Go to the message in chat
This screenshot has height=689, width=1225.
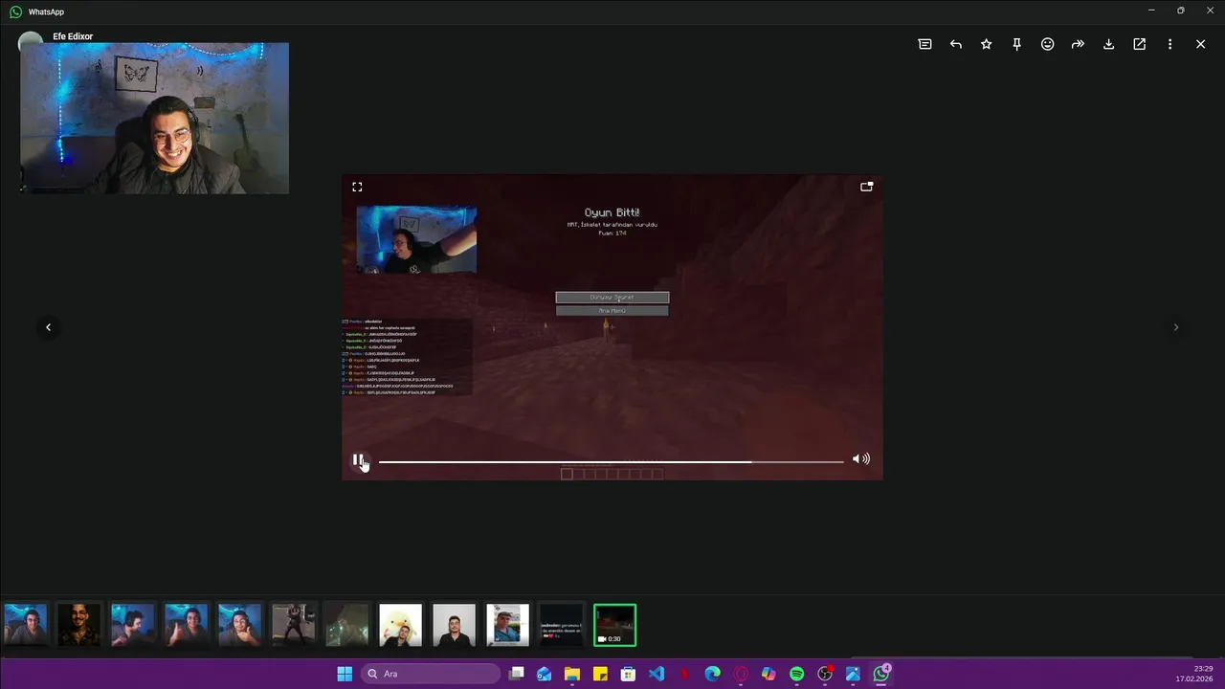(x=924, y=44)
